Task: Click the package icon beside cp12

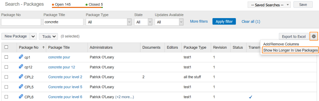Action: coord(21,67)
